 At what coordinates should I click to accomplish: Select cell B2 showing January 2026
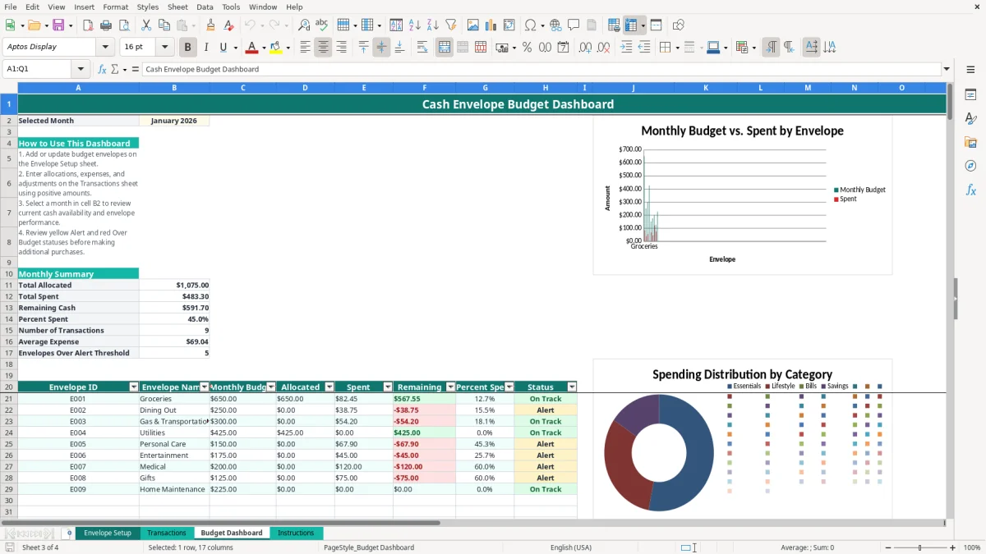click(x=174, y=121)
